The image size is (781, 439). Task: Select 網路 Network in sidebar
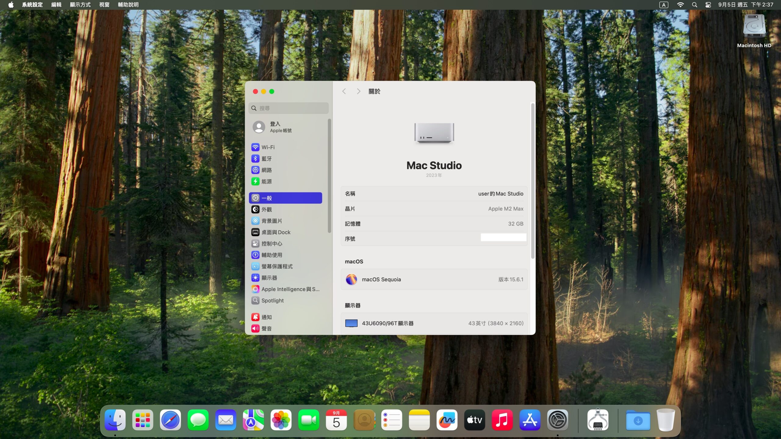(286, 170)
